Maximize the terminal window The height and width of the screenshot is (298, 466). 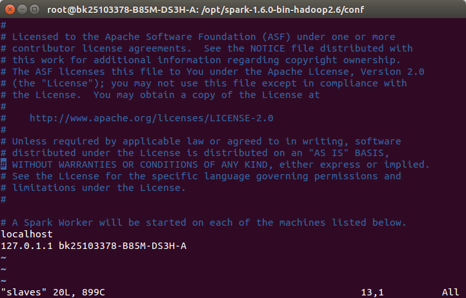pos(35,10)
